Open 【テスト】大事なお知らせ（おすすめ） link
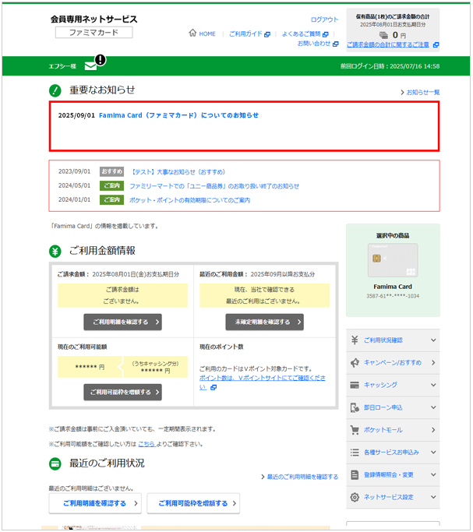Image resolution: width=473 pixels, height=532 pixels. point(178,172)
